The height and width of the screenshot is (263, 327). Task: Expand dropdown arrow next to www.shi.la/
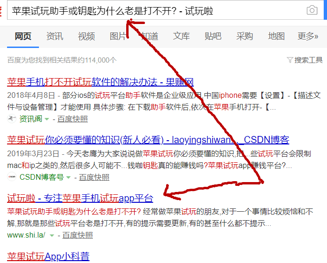click(52, 235)
